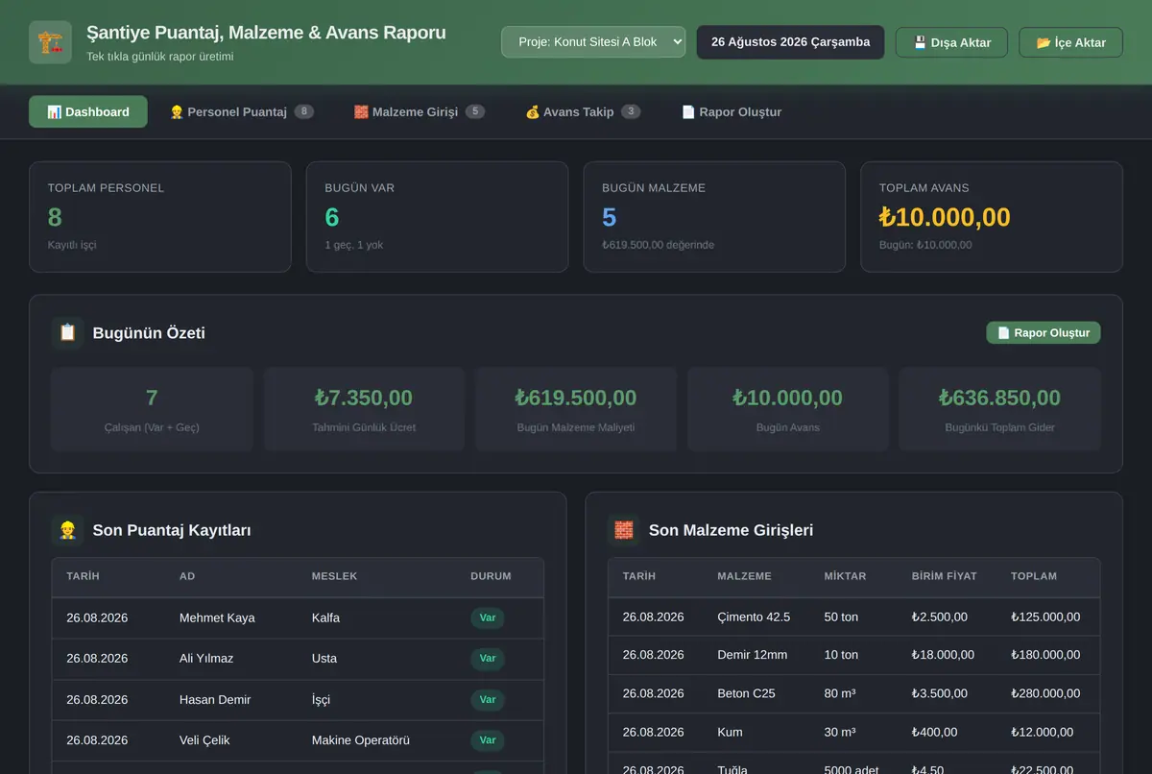Click the badge showing 8 on Personel Puantaj
Viewport: 1152px width, 774px height.
click(304, 111)
